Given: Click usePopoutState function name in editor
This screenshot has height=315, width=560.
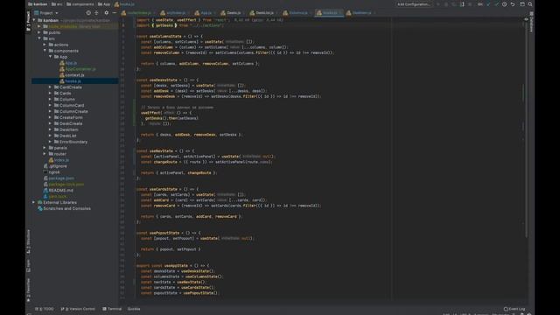Looking at the screenshot, I should [164, 233].
